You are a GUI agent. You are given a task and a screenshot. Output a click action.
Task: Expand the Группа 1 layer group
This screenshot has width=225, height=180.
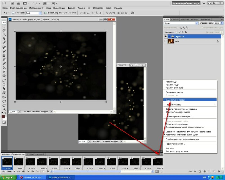pyautogui.click(x=169, y=37)
